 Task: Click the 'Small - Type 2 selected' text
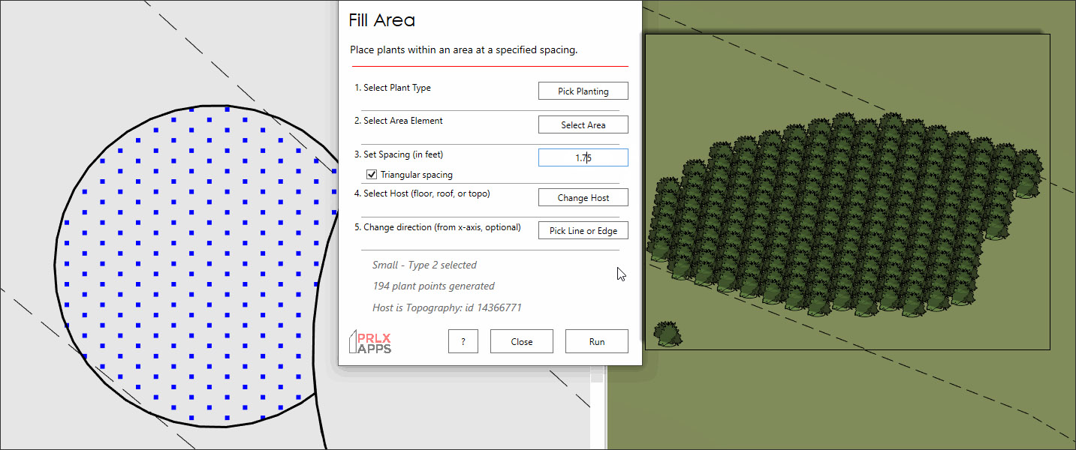(x=424, y=265)
